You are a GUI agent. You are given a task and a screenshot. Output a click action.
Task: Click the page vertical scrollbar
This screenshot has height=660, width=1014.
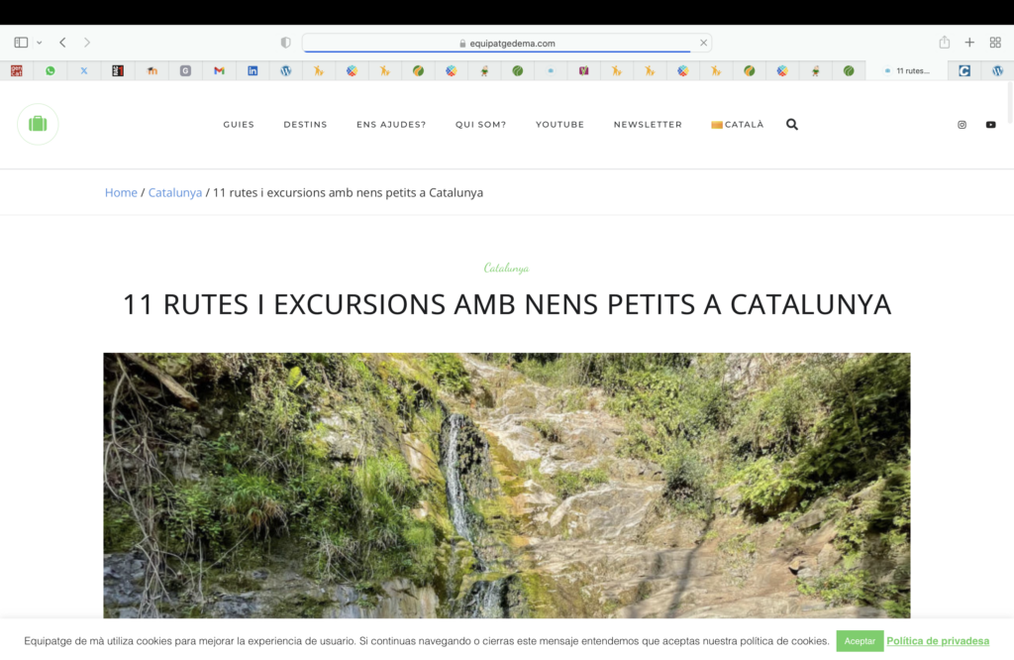pyautogui.click(x=1009, y=102)
